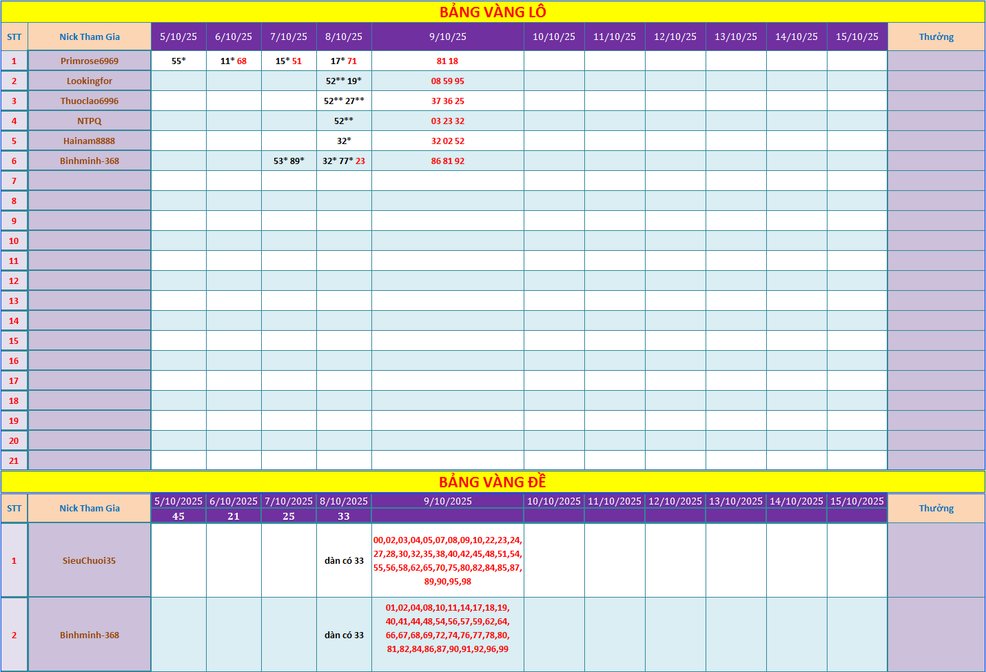Click the cell containing 53* 89*

pyautogui.click(x=289, y=161)
